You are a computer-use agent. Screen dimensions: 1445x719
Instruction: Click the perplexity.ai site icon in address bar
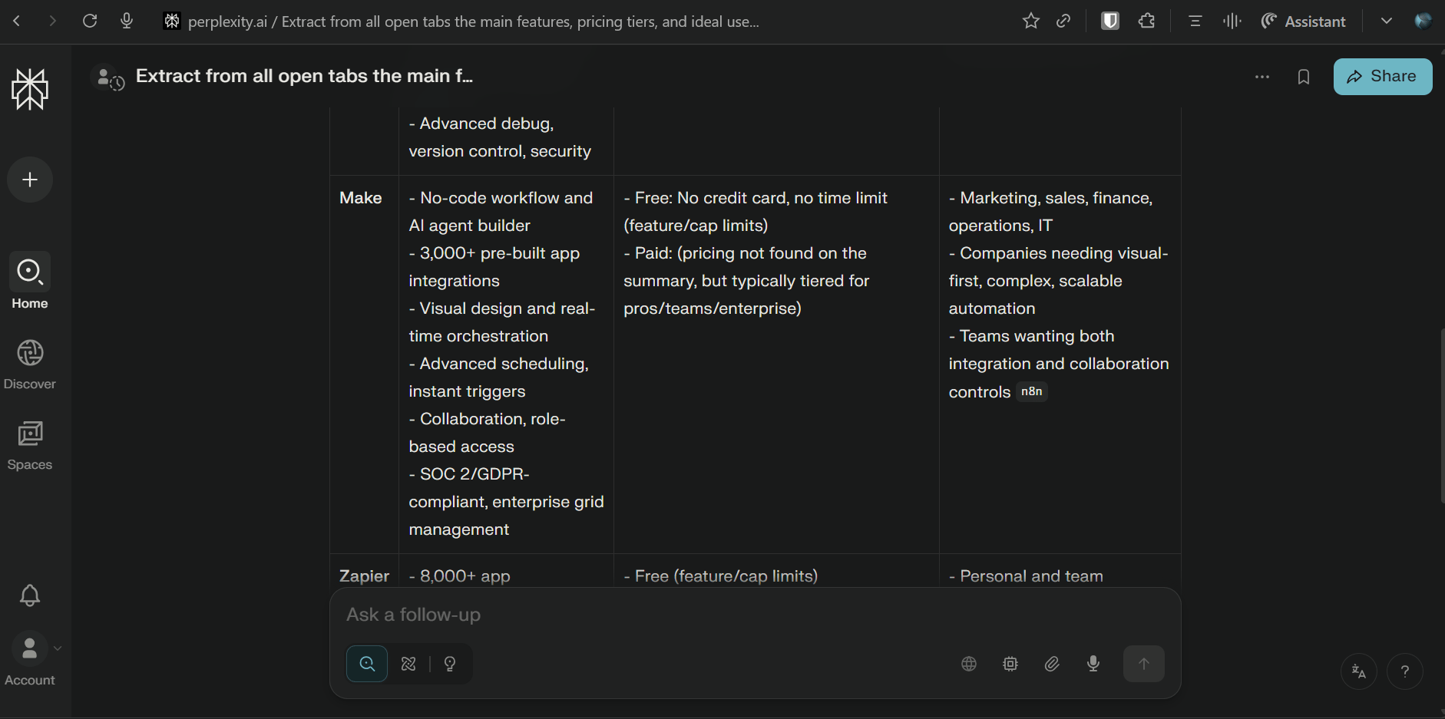pos(172,21)
